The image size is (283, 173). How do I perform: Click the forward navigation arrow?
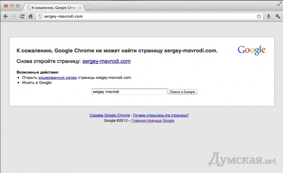(x=14, y=16)
